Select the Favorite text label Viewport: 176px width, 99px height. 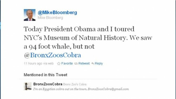tap(67, 64)
